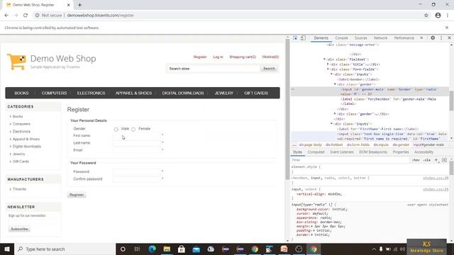Open the DevTools three-dot customize menu

coord(441,38)
